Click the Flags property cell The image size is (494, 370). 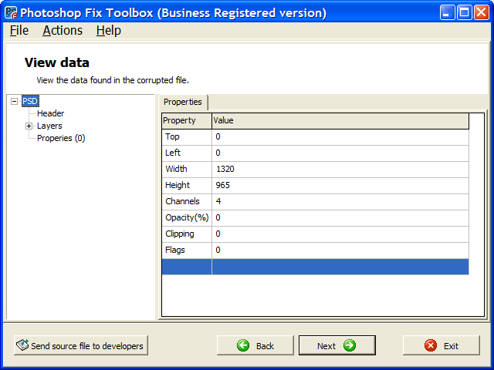tap(187, 250)
